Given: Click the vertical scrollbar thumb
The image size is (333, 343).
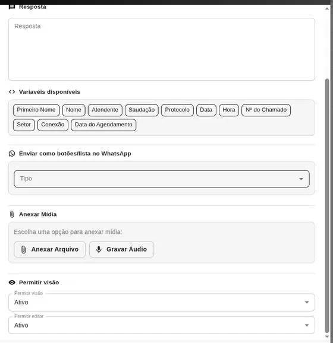Looking at the screenshot, I should (327, 206).
